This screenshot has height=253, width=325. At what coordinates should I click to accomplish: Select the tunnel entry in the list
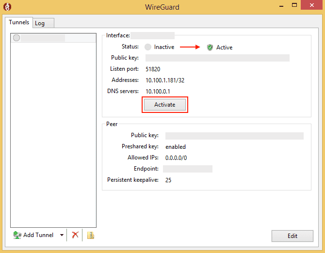click(x=53, y=38)
